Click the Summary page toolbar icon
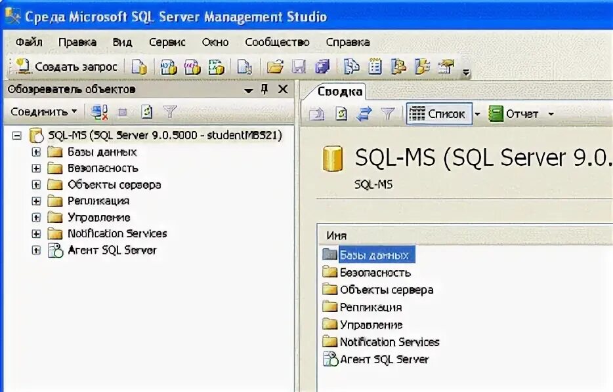Image resolution: width=613 pixels, height=392 pixels. (375, 67)
